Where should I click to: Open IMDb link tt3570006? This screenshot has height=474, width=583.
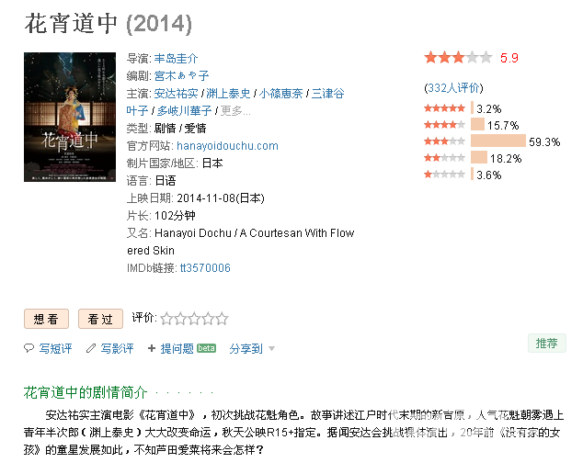coord(205,268)
